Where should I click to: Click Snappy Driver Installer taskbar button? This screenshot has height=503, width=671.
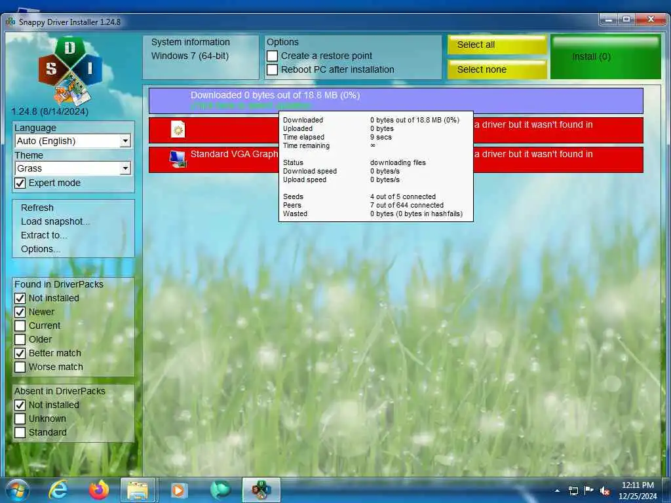(261, 490)
